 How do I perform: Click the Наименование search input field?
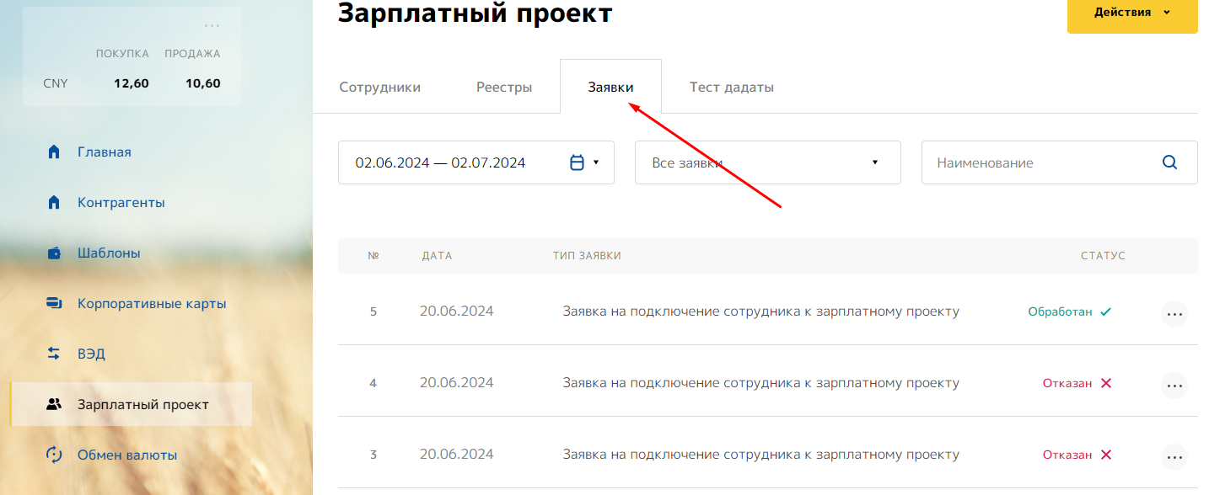tap(1041, 162)
